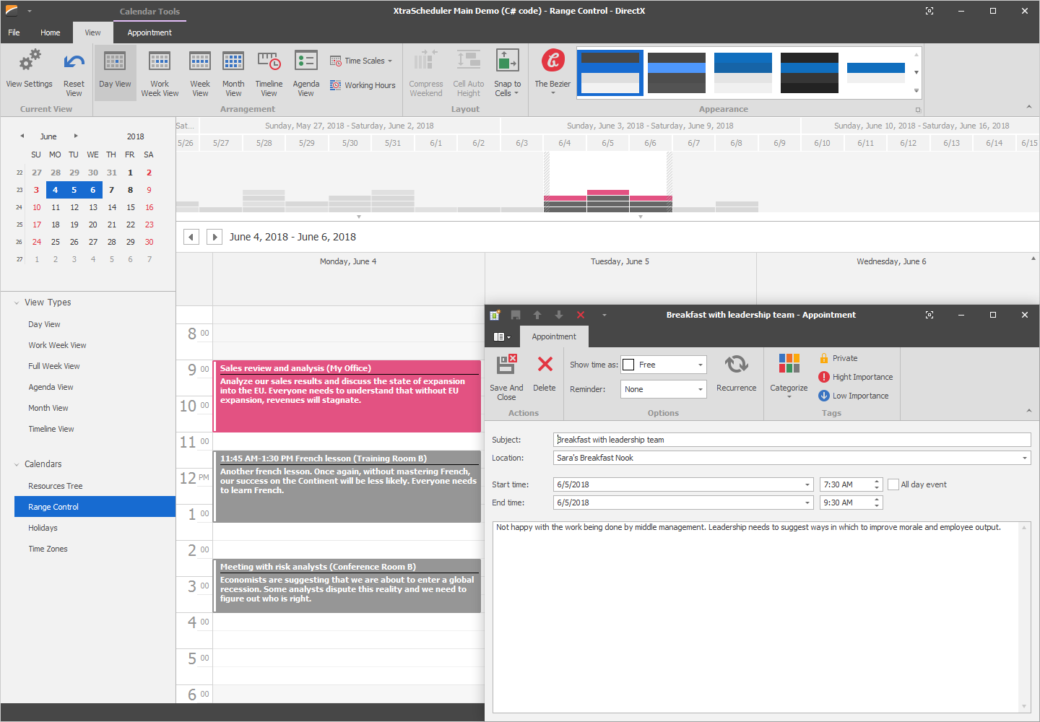Switch to the View ribbon tab
The image size is (1040, 722).
point(93,32)
